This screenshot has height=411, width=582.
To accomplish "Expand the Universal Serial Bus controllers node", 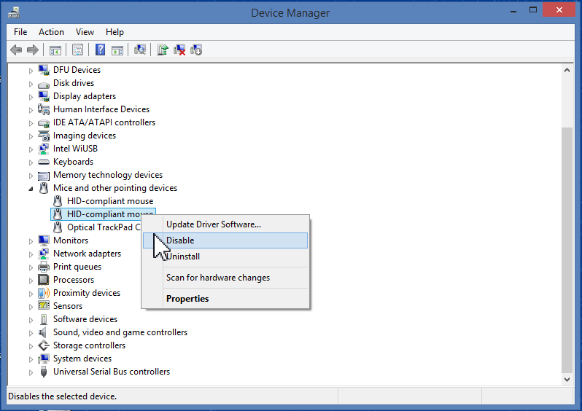I will (x=31, y=372).
